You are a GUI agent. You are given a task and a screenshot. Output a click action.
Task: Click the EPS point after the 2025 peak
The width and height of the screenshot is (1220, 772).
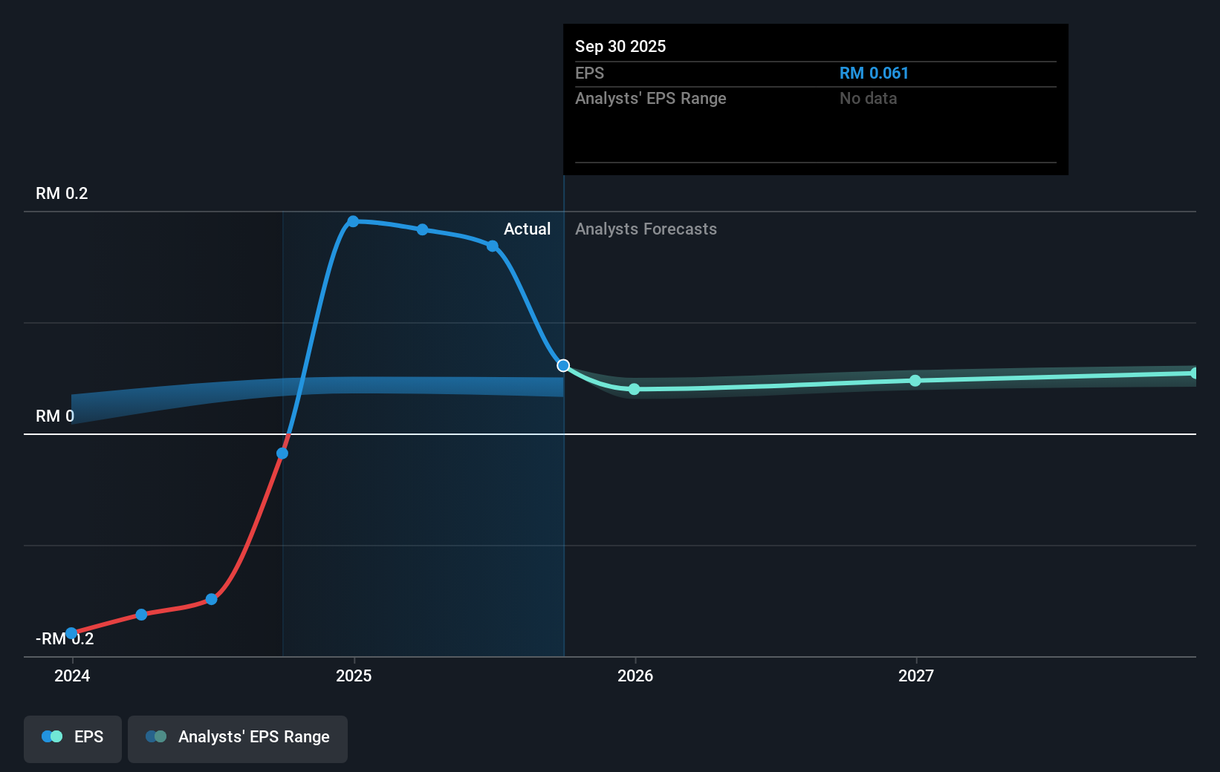point(422,229)
